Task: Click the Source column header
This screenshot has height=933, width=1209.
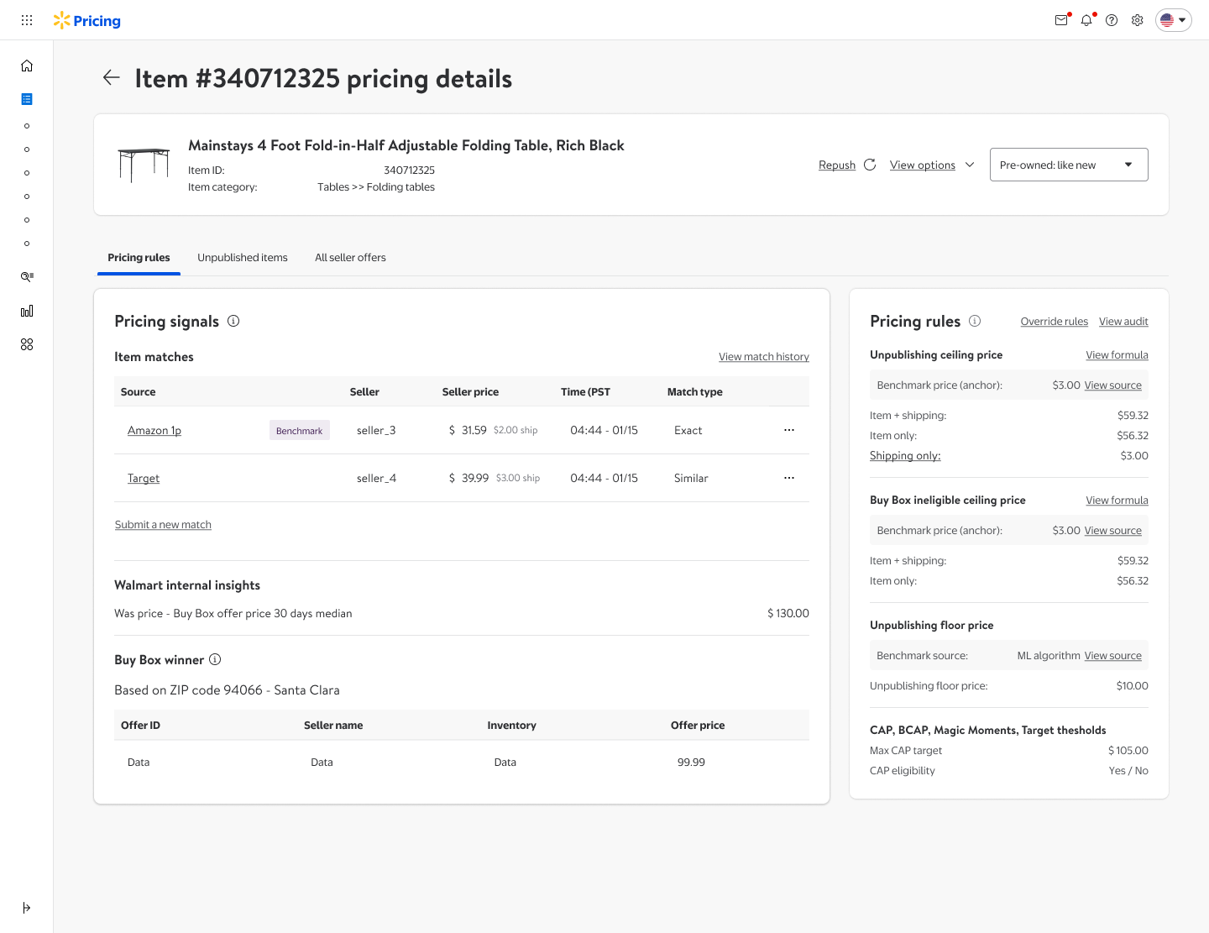Action: pyautogui.click(x=139, y=392)
